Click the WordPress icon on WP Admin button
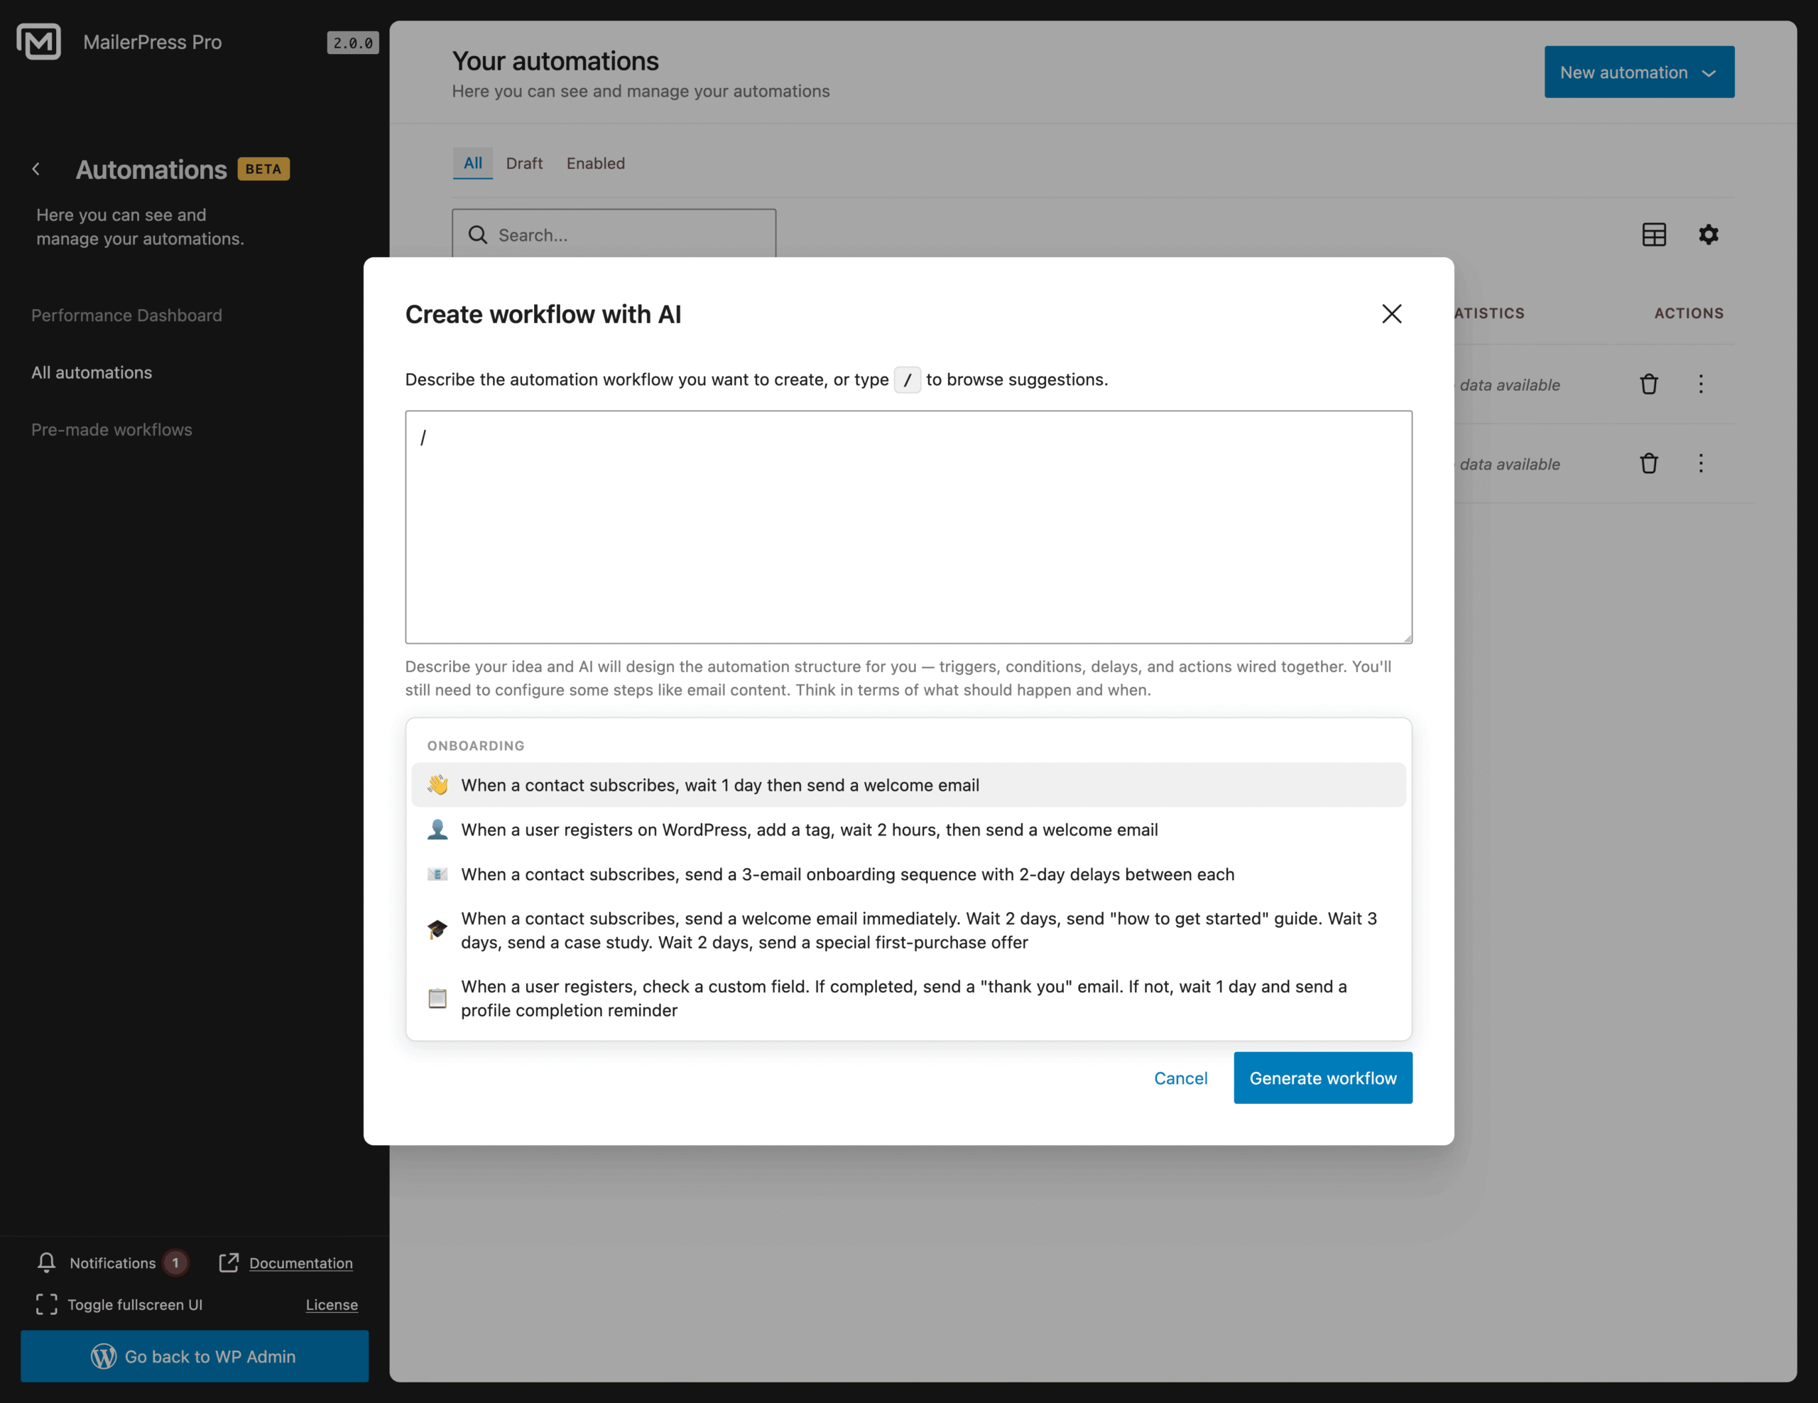 103,1356
